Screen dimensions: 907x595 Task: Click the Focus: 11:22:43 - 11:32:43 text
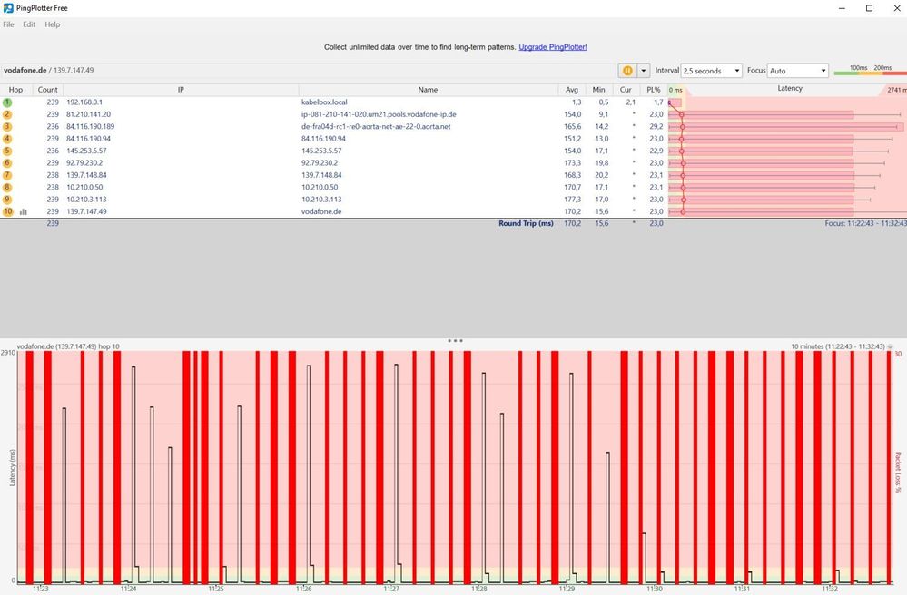(865, 223)
